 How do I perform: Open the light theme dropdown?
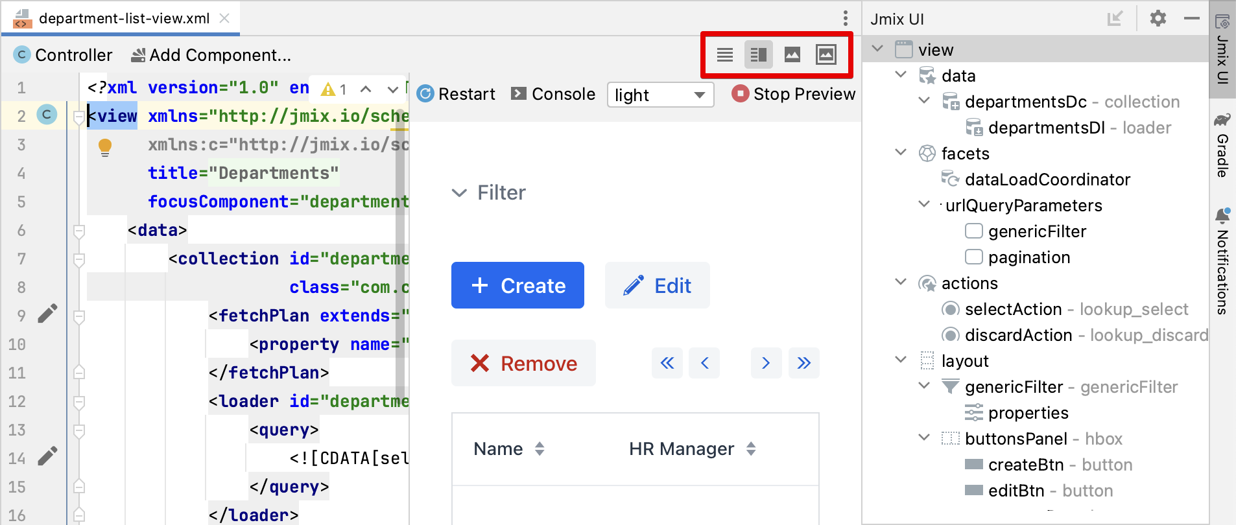[x=660, y=95]
